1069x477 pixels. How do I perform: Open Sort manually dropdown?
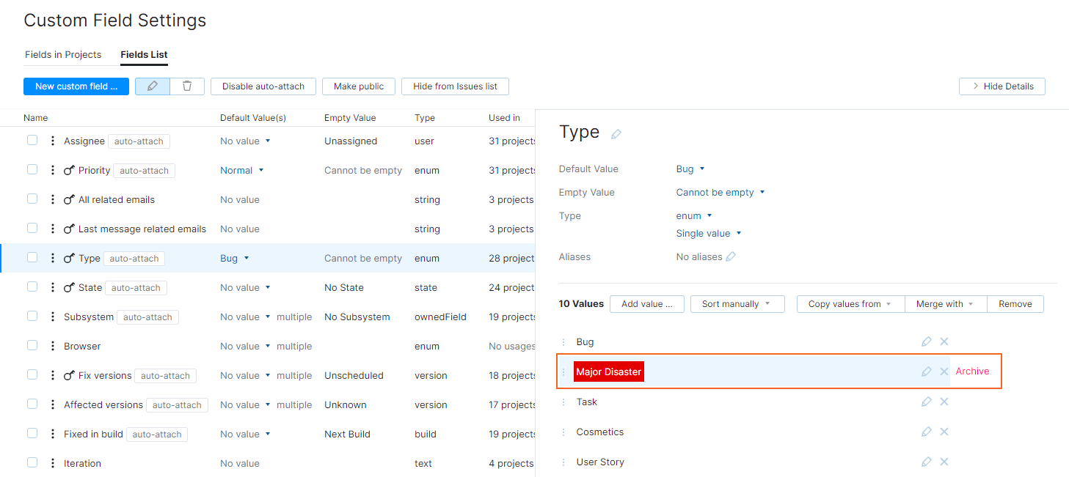[737, 304]
